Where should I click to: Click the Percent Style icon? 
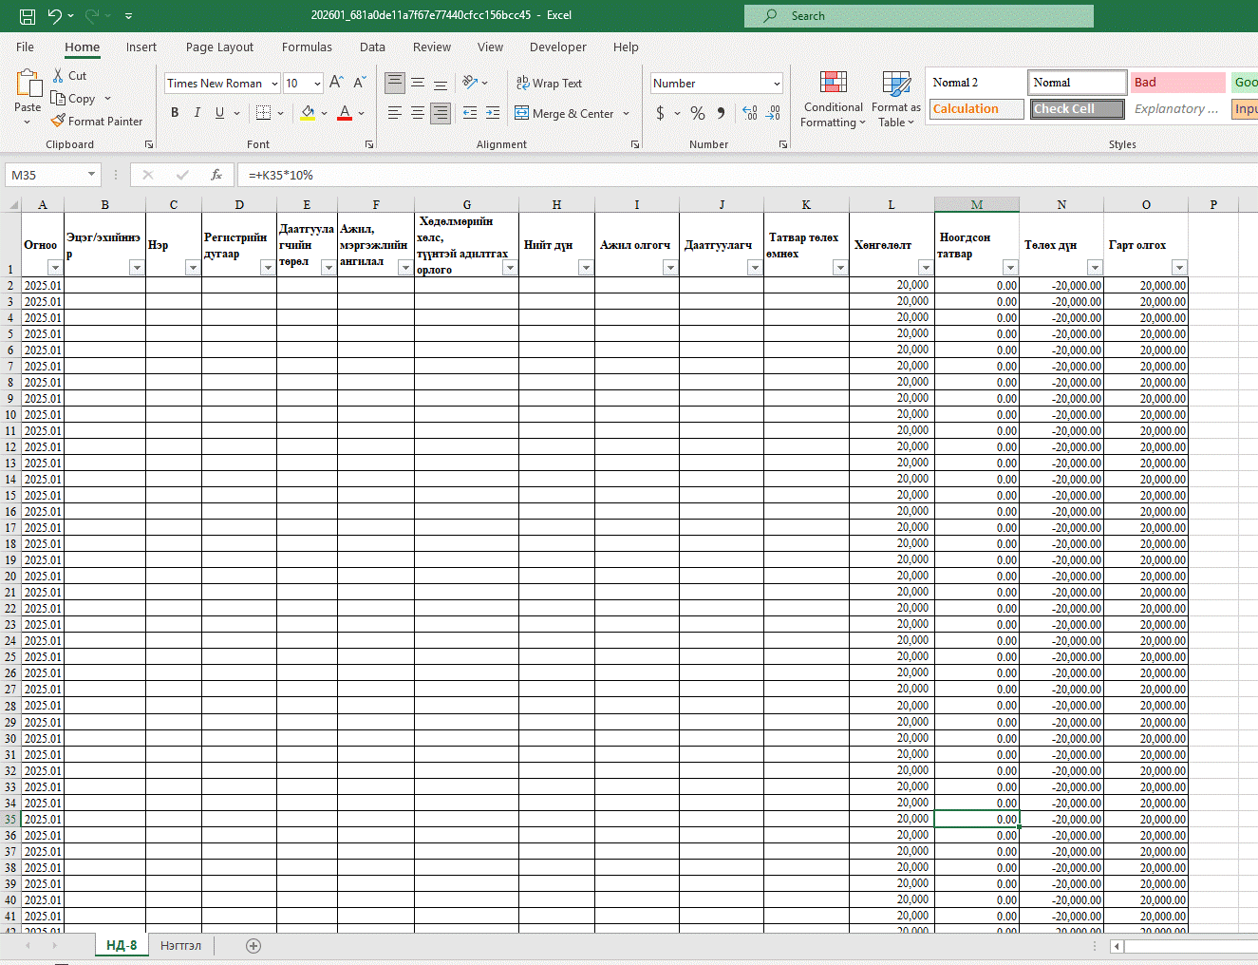click(698, 114)
